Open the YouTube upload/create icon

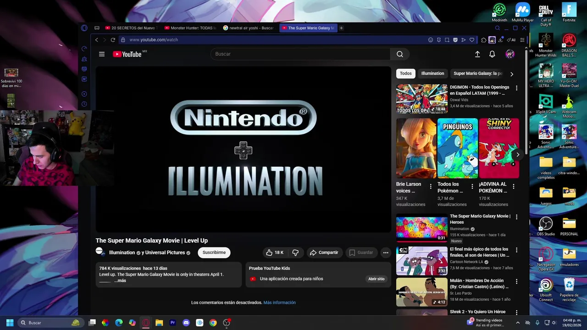click(x=477, y=54)
